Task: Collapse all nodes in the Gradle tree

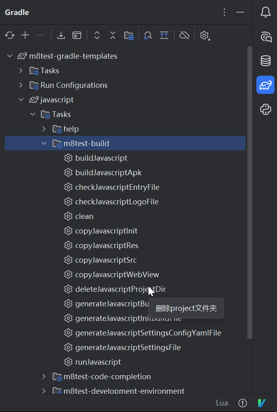Action: tap(113, 35)
